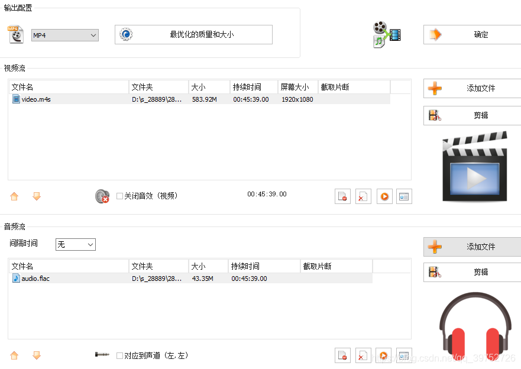This screenshot has width=521, height=369.
Task: Click the orange arrow icon on 确定
Action: tap(435, 34)
